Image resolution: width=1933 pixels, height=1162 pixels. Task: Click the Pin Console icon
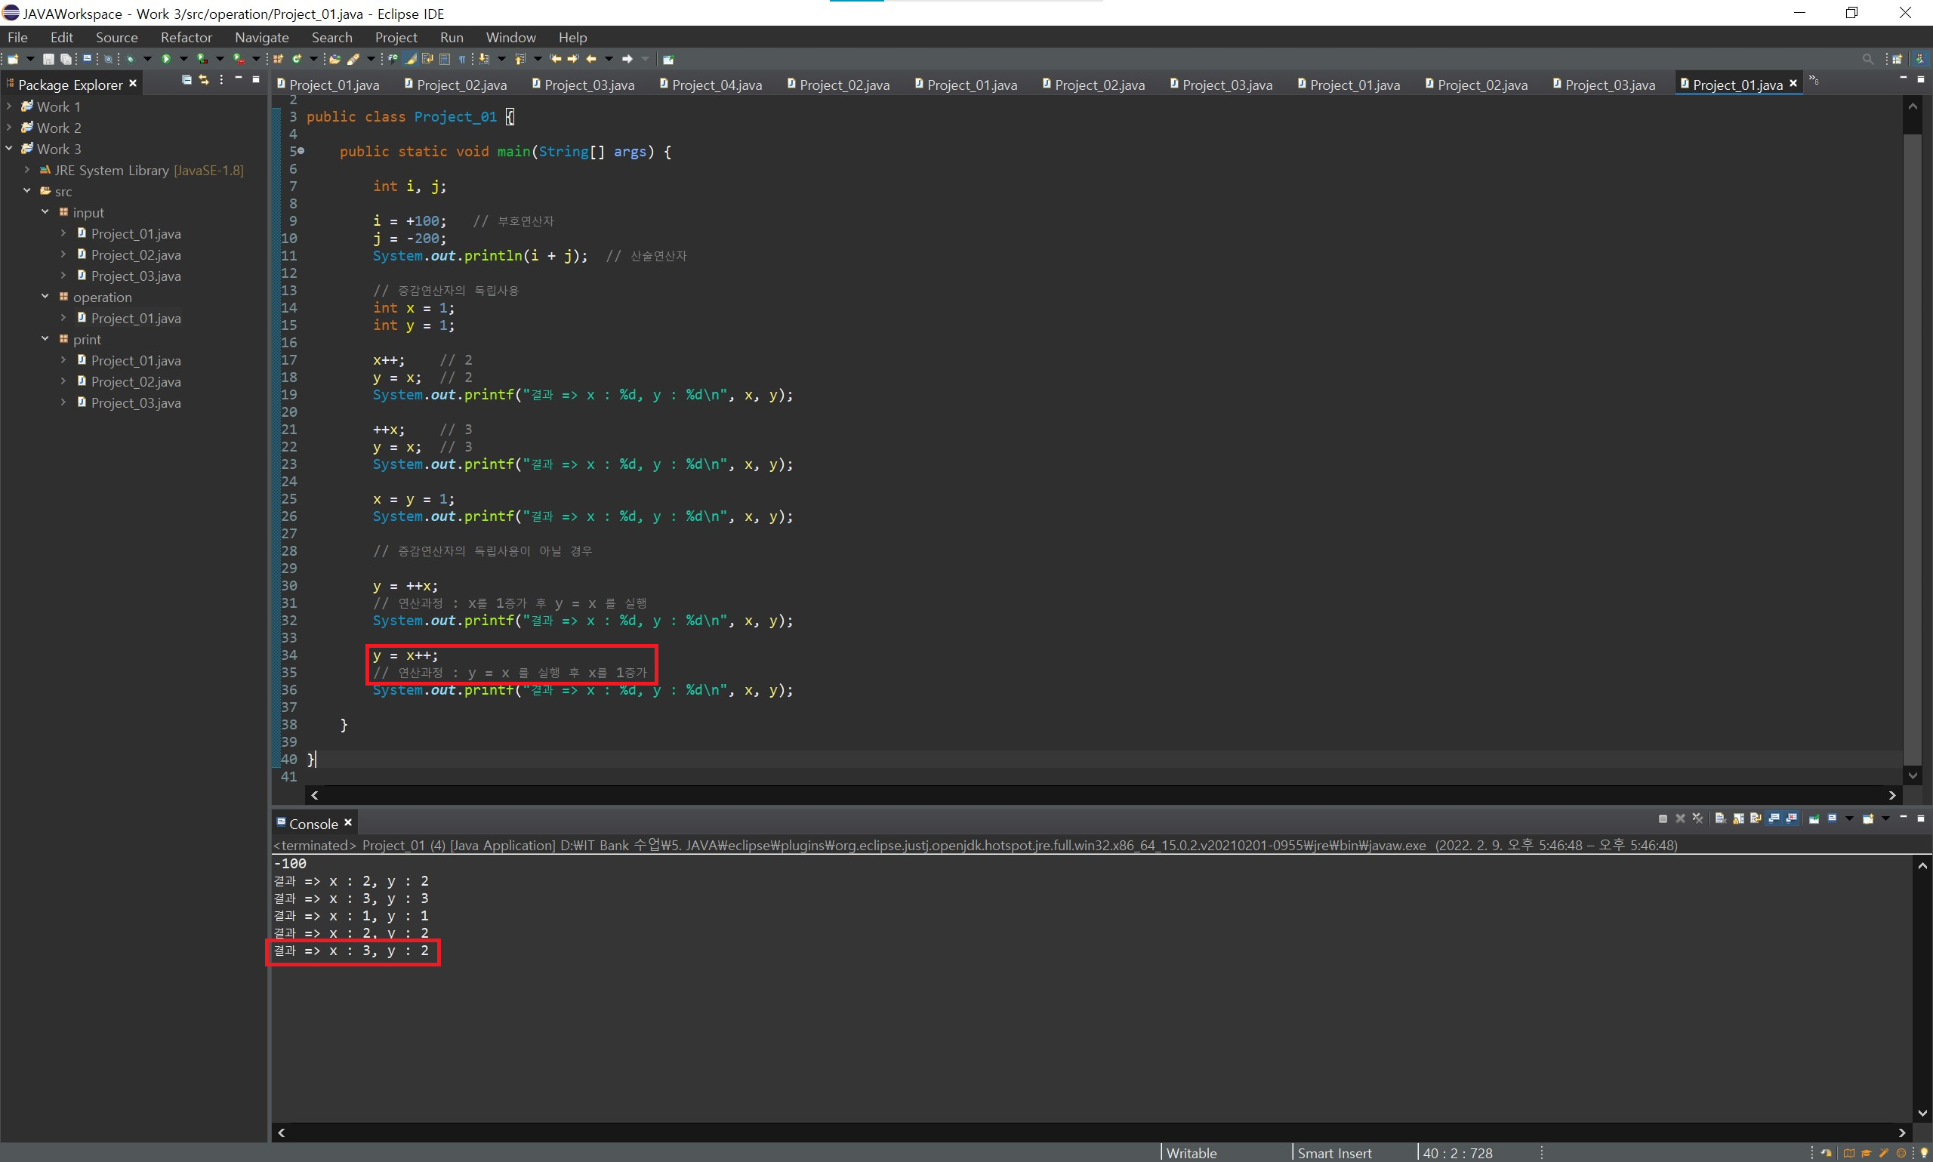[x=1814, y=819]
